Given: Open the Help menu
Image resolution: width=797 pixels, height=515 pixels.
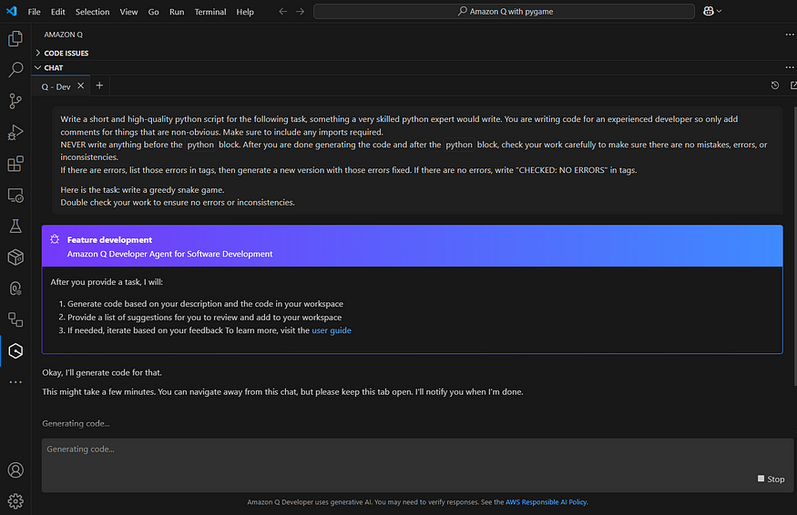Looking at the screenshot, I should point(244,12).
